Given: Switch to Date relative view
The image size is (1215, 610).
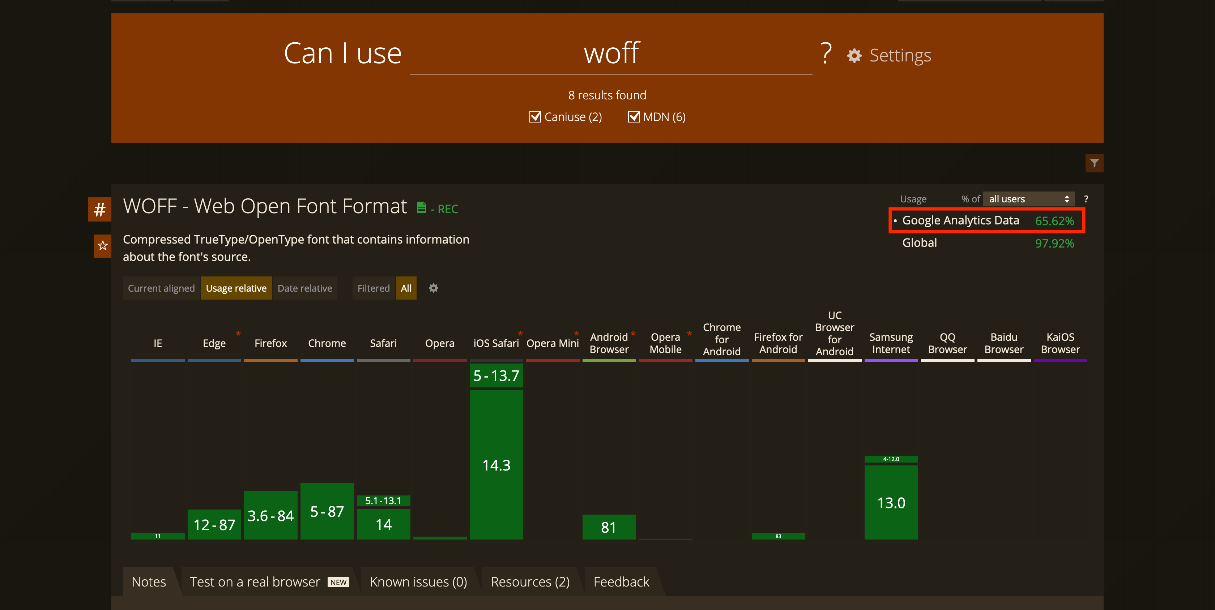Looking at the screenshot, I should point(305,288).
